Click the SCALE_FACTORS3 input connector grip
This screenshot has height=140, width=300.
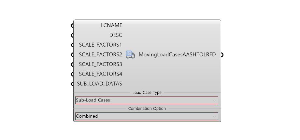pos(73,64)
